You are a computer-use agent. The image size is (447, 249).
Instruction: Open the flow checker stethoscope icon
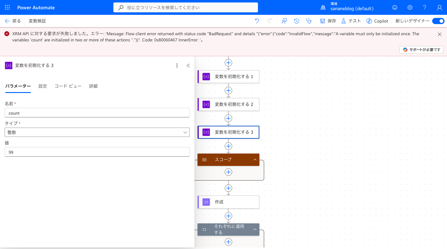pos(309,21)
